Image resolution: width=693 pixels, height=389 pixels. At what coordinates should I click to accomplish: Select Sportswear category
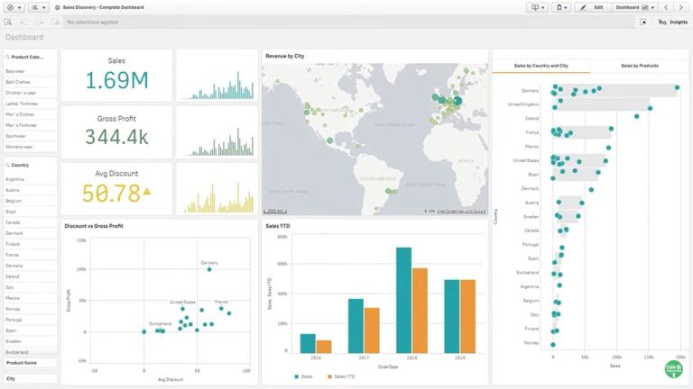(x=30, y=136)
